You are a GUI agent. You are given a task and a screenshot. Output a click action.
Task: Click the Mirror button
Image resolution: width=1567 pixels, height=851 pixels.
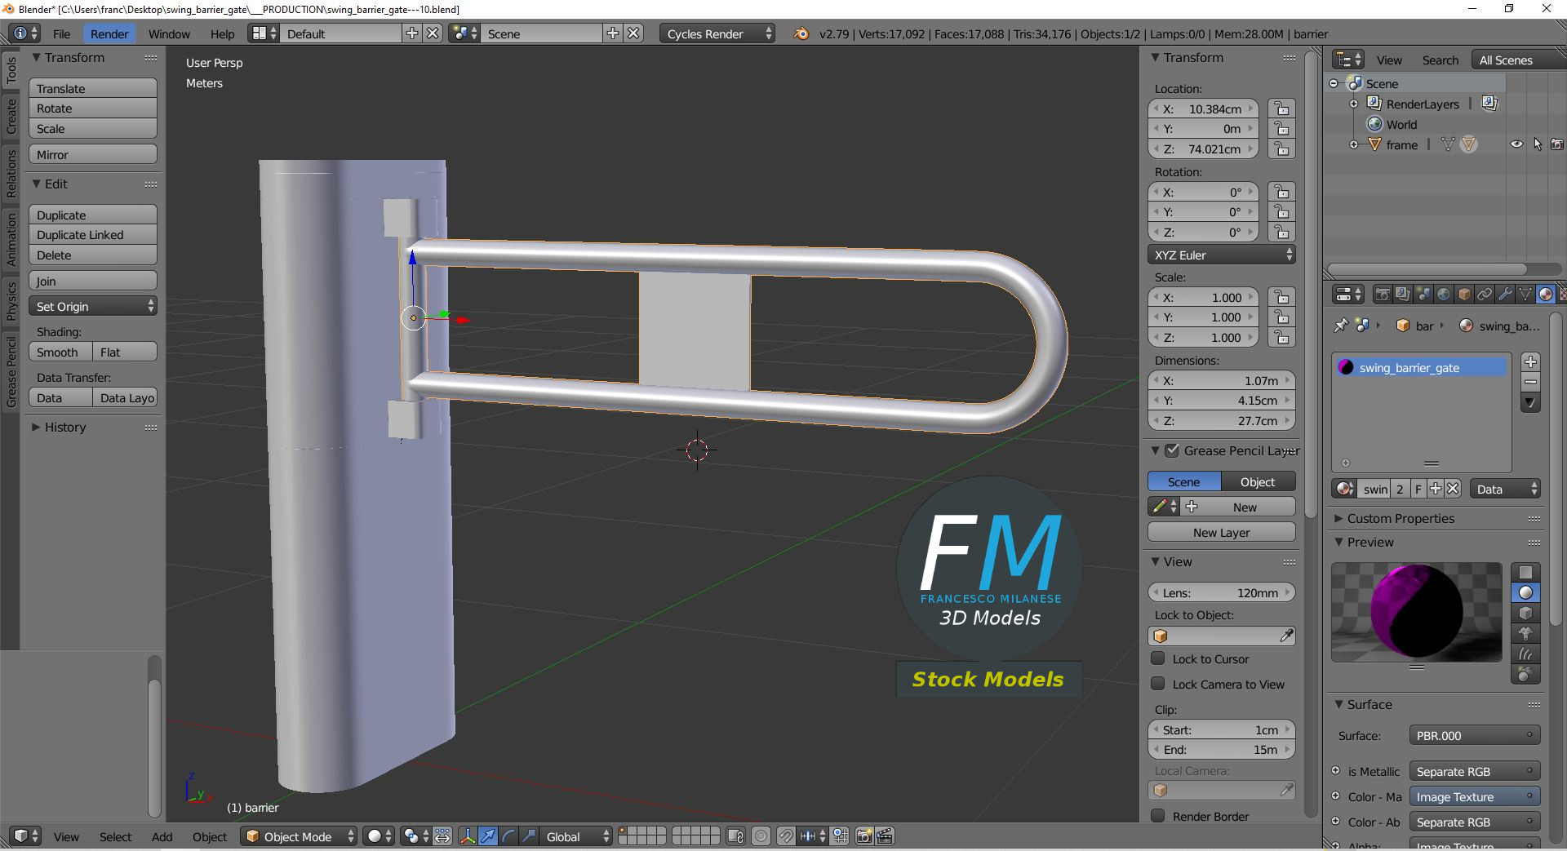(x=93, y=154)
